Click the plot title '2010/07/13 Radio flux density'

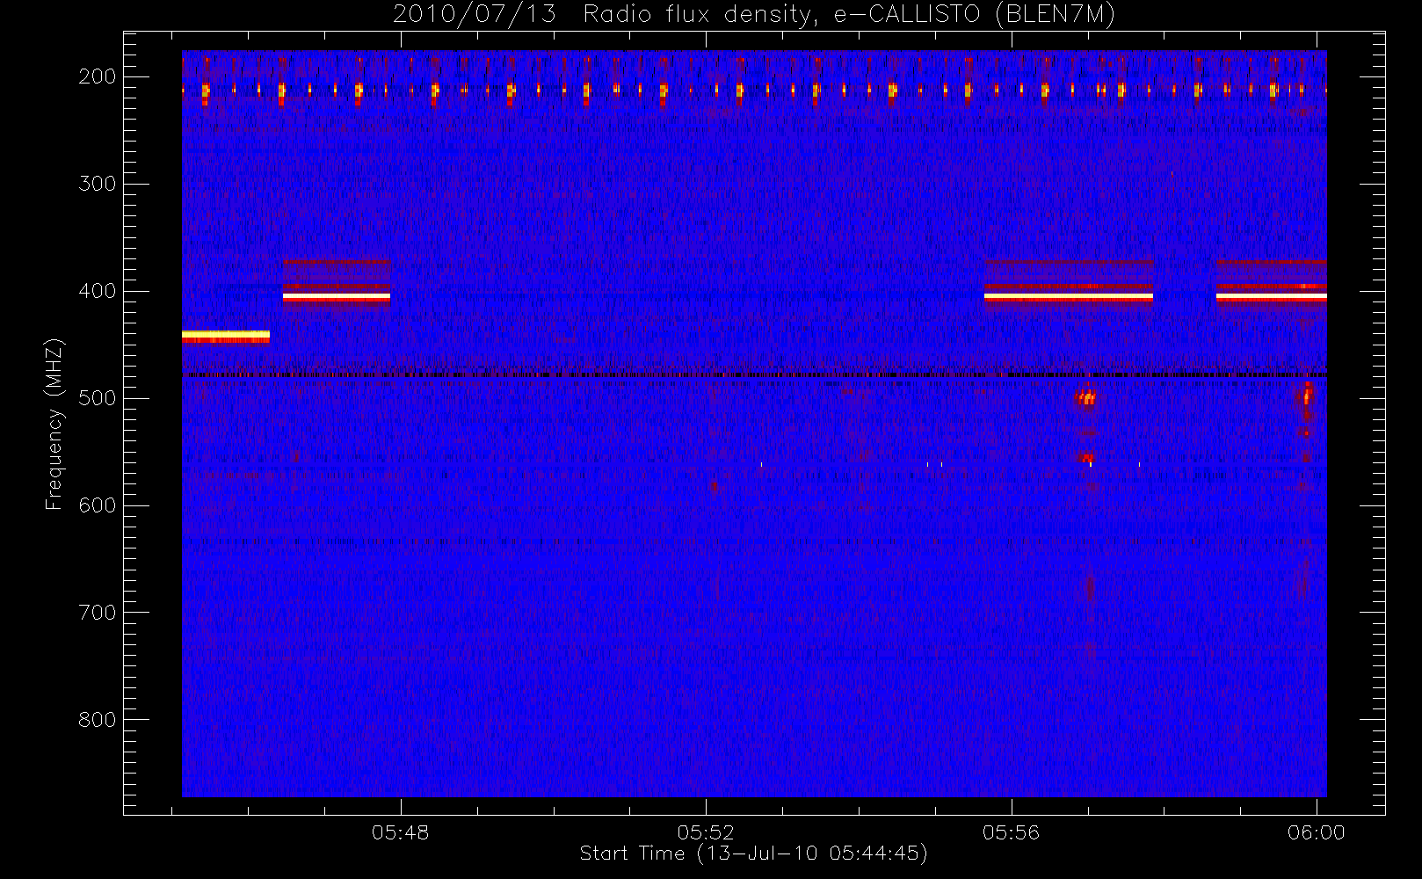tap(754, 15)
